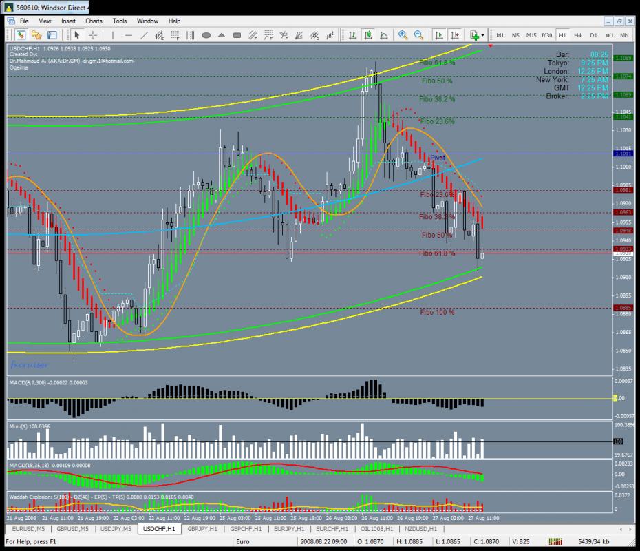This screenshot has height=551, width=640.
Task: Open the Help menu
Action: click(x=174, y=21)
